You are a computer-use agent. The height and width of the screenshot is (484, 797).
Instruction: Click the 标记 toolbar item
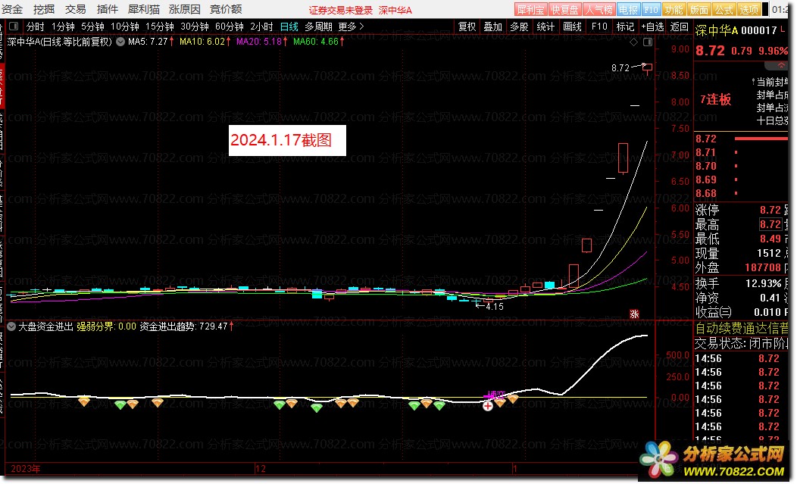[x=625, y=27]
